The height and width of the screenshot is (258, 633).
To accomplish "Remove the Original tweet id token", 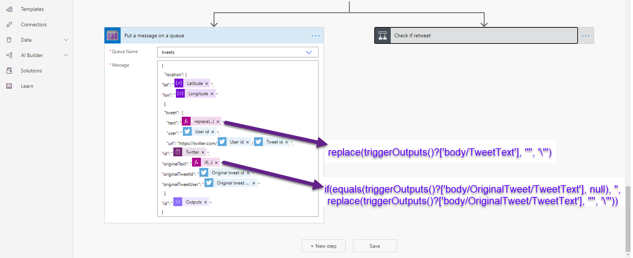I will point(248,173).
